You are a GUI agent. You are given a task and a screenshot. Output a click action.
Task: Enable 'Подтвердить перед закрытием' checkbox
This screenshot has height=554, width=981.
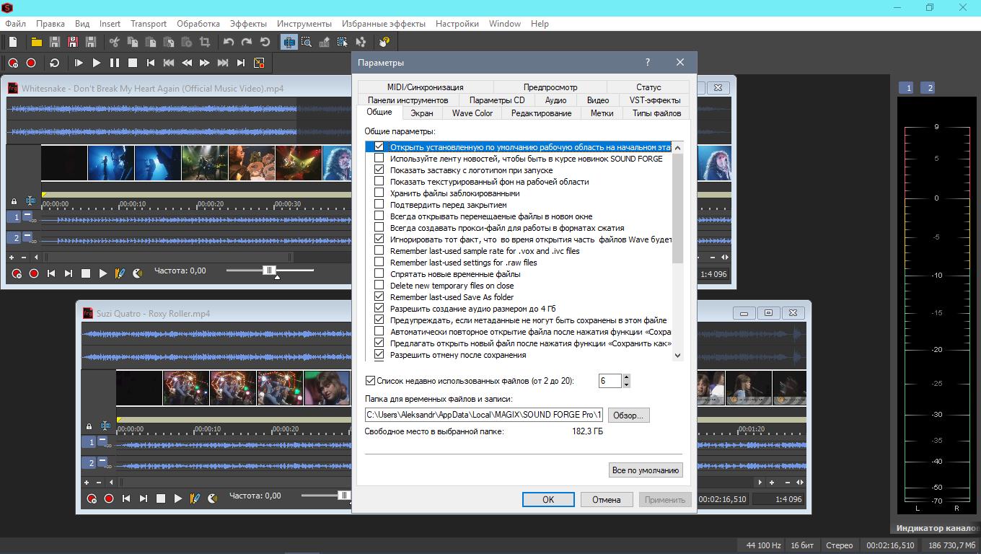tap(379, 205)
